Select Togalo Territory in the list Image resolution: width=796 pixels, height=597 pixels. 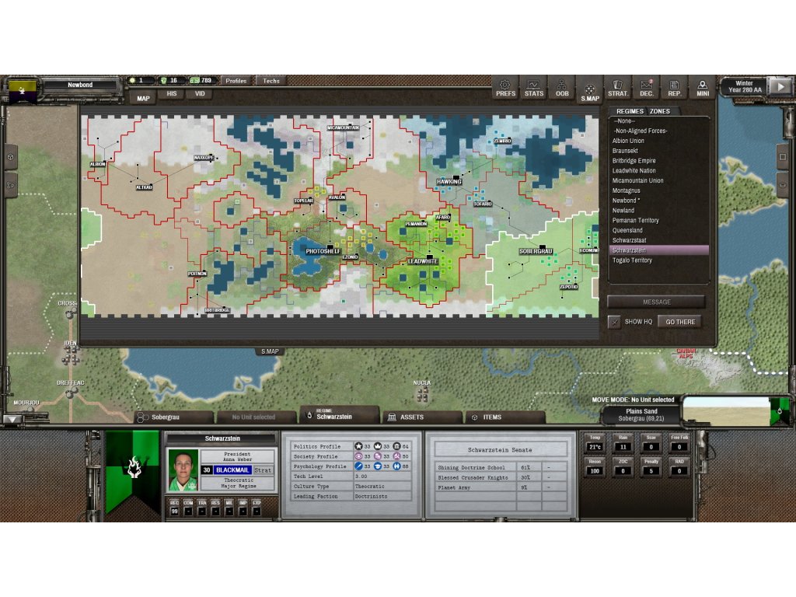pos(658,260)
